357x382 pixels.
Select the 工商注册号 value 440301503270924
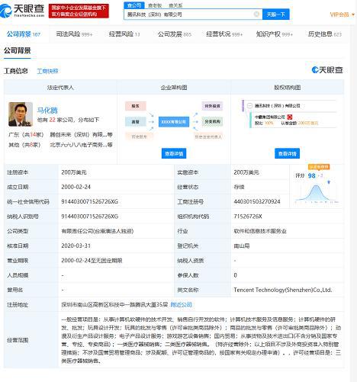[257, 201]
